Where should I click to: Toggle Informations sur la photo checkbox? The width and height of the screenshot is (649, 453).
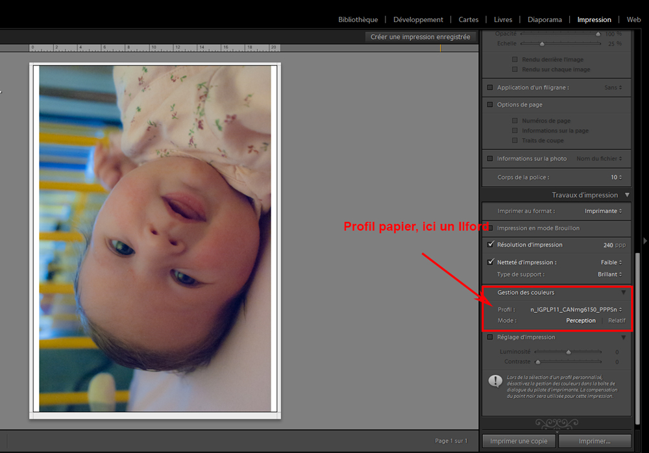tap(490, 158)
